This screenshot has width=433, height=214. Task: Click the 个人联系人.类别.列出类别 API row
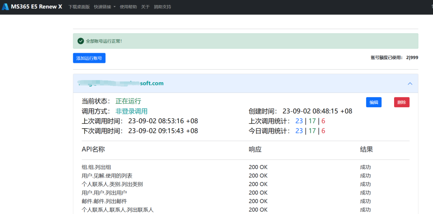click(x=246, y=184)
